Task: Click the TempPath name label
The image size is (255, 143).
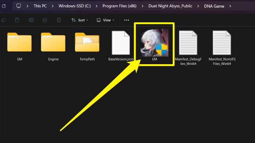Action: coord(87,59)
